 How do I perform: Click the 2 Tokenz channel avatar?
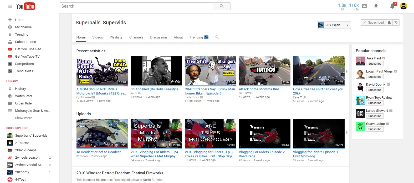[10, 143]
